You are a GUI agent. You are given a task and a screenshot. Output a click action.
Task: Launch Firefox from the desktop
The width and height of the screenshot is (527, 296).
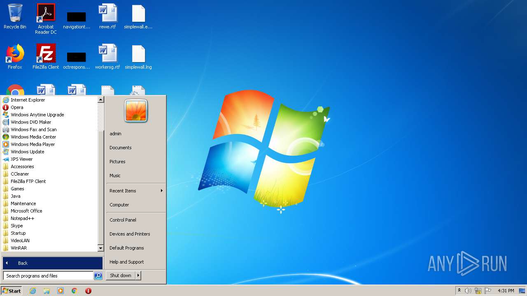coord(15,57)
